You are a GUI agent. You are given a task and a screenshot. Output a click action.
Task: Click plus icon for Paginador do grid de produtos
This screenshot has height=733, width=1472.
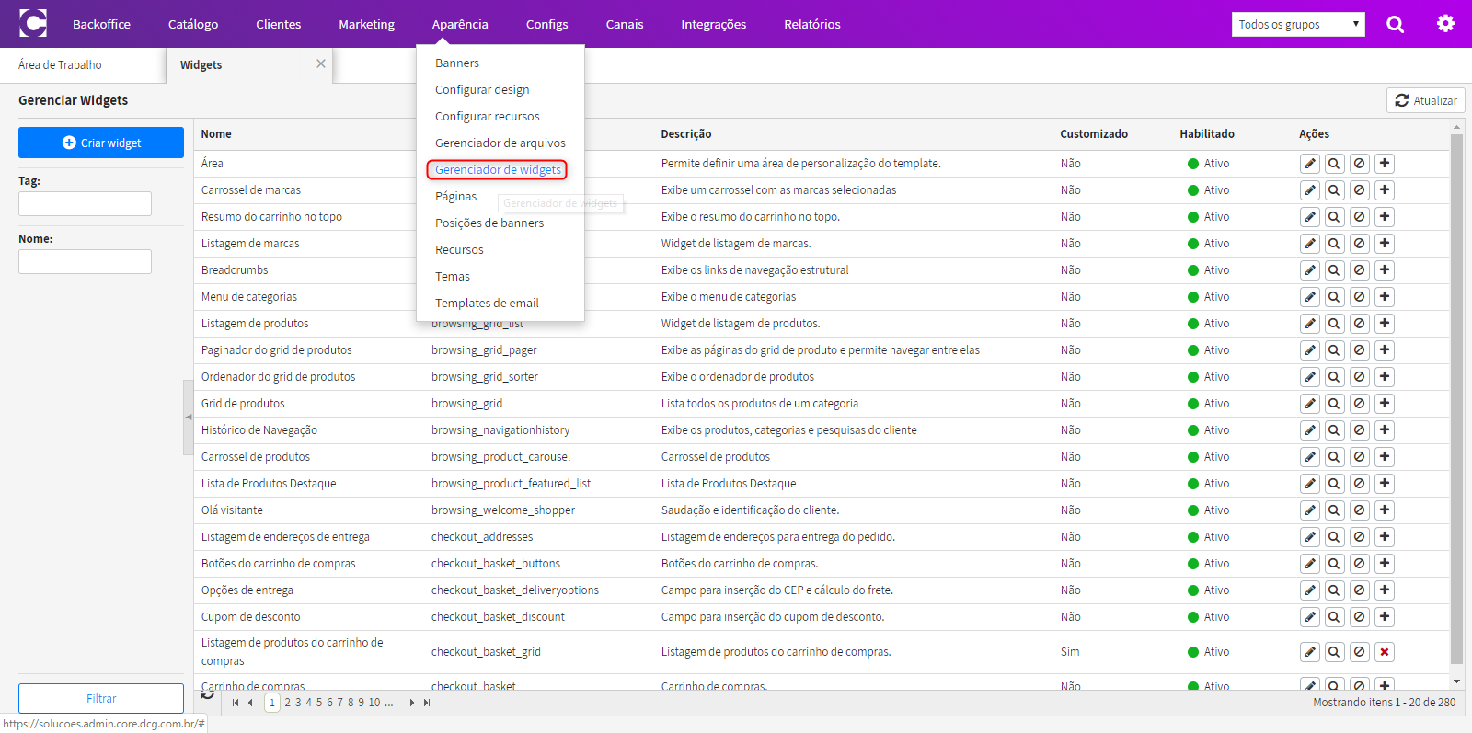(1384, 350)
